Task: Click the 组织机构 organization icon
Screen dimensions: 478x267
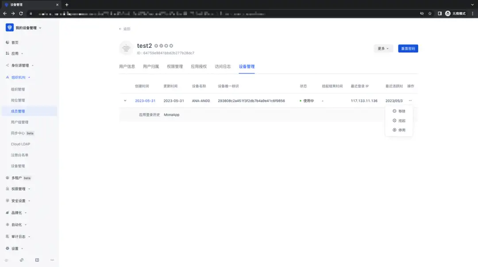Action: 8,77
